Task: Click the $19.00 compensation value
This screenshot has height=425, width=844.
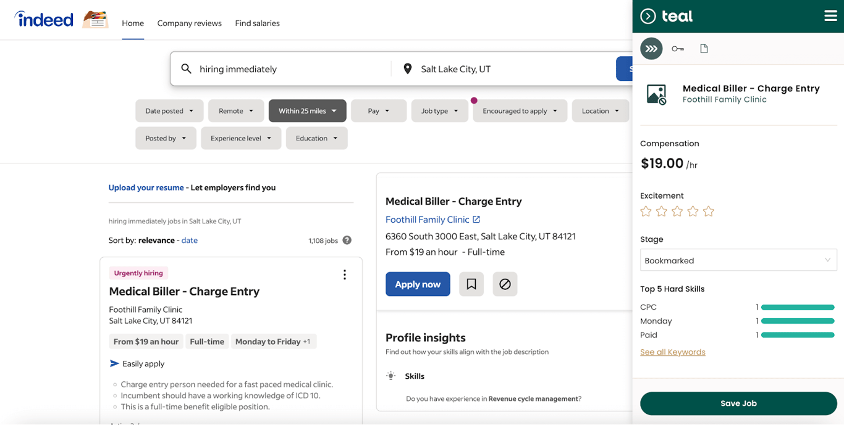Action: [662, 163]
